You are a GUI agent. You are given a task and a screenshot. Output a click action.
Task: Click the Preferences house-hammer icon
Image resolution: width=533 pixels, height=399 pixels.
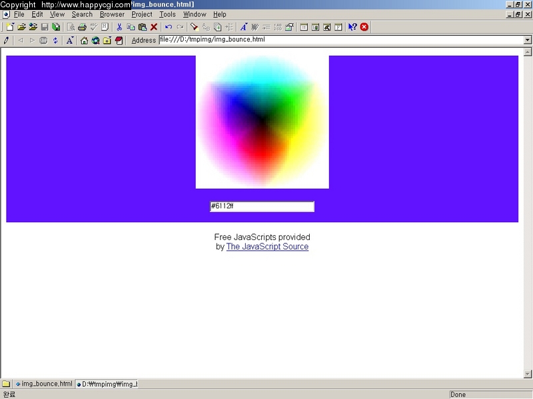click(289, 27)
